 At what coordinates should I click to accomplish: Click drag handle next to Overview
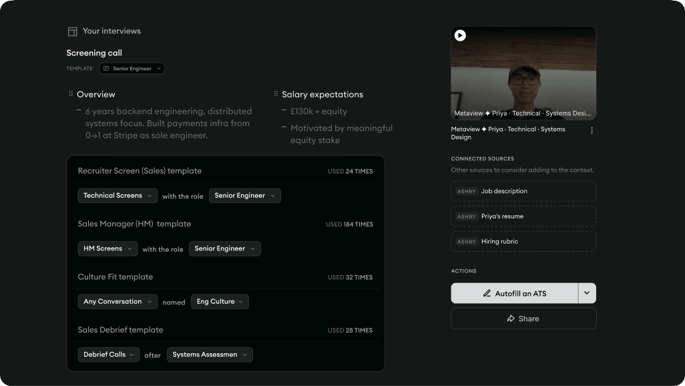click(x=71, y=94)
